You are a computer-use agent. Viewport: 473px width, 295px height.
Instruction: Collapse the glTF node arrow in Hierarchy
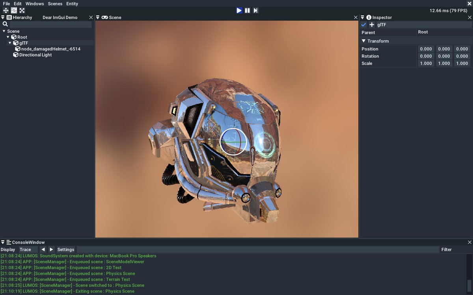coord(10,43)
